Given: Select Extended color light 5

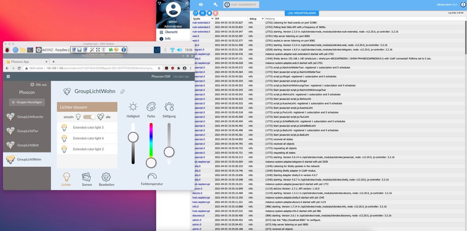Looking at the screenshot, I should 87,127.
